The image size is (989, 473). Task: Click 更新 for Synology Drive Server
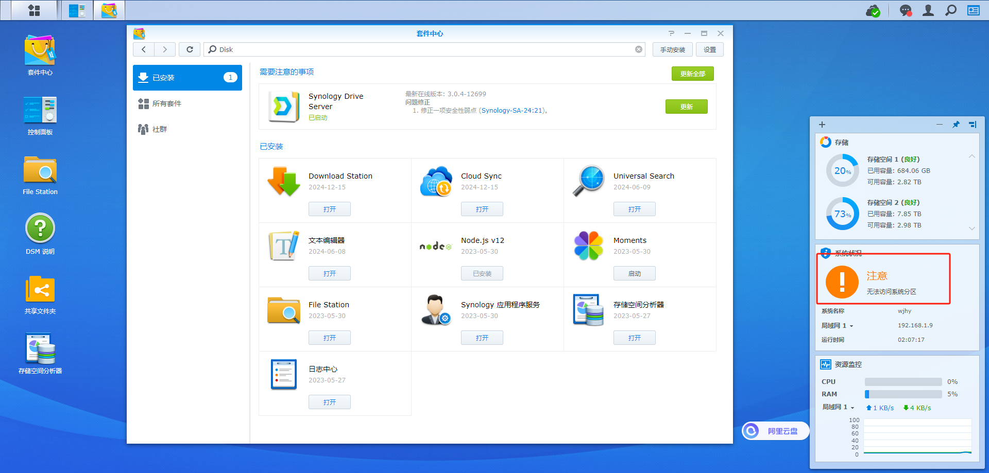point(687,107)
